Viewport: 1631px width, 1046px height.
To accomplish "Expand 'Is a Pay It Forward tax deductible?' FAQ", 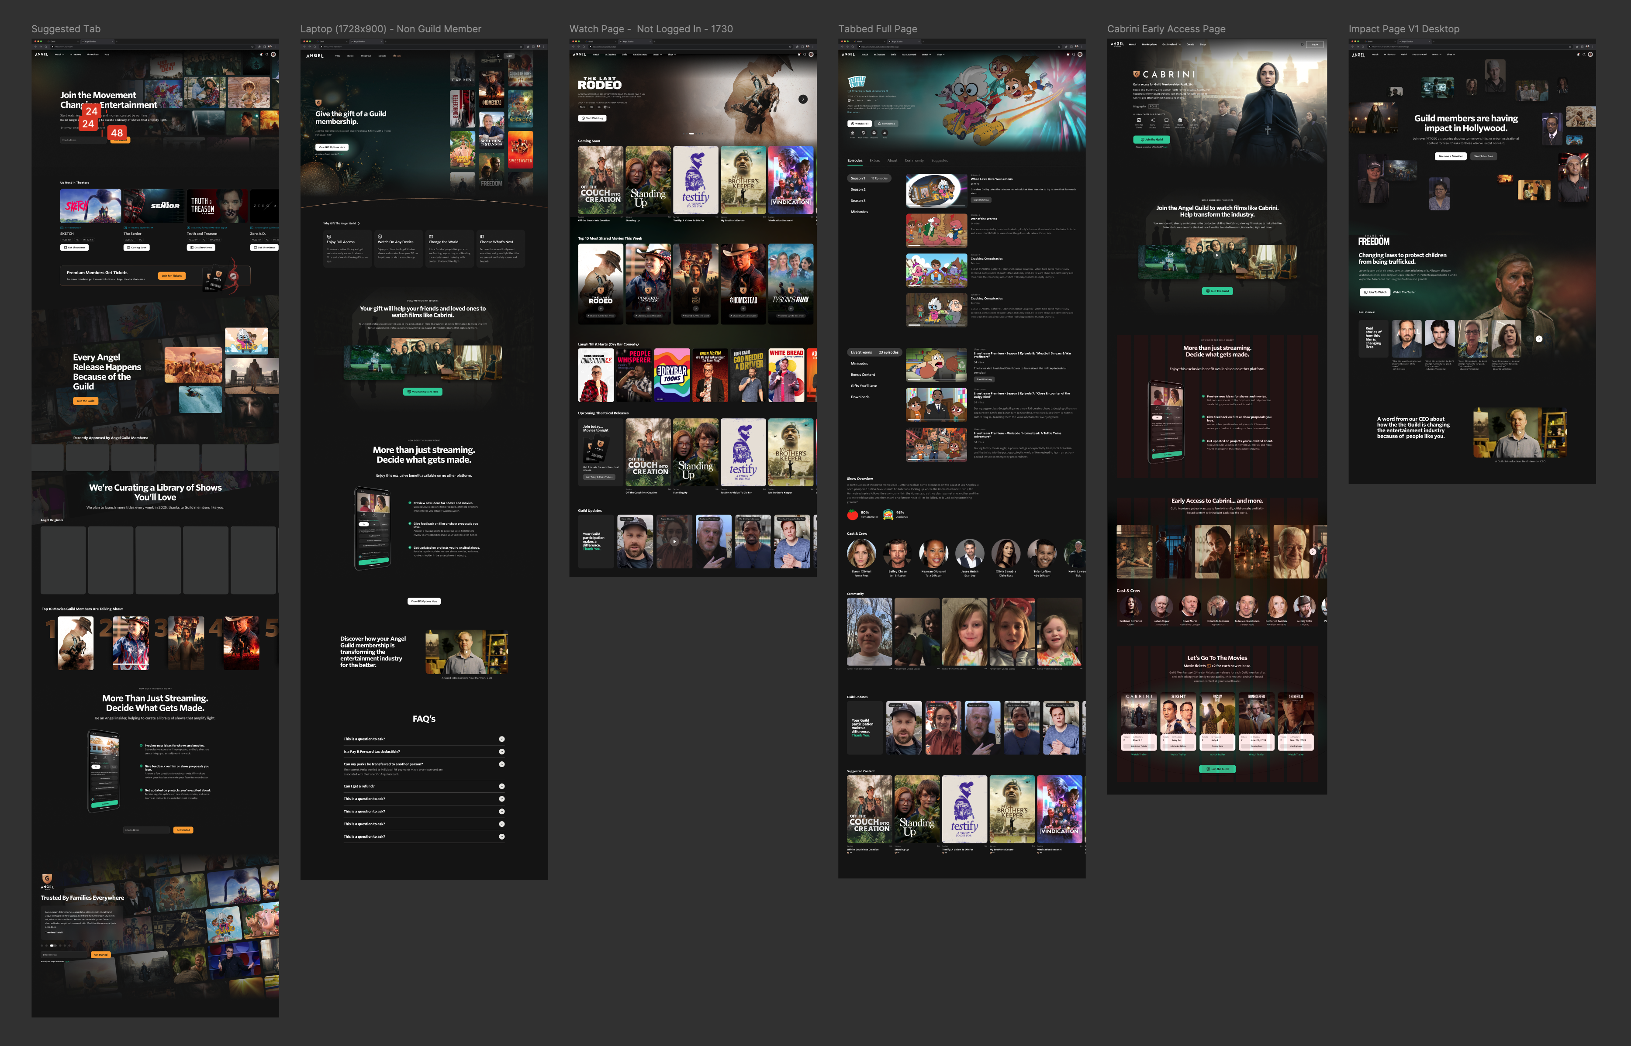I will 501,751.
